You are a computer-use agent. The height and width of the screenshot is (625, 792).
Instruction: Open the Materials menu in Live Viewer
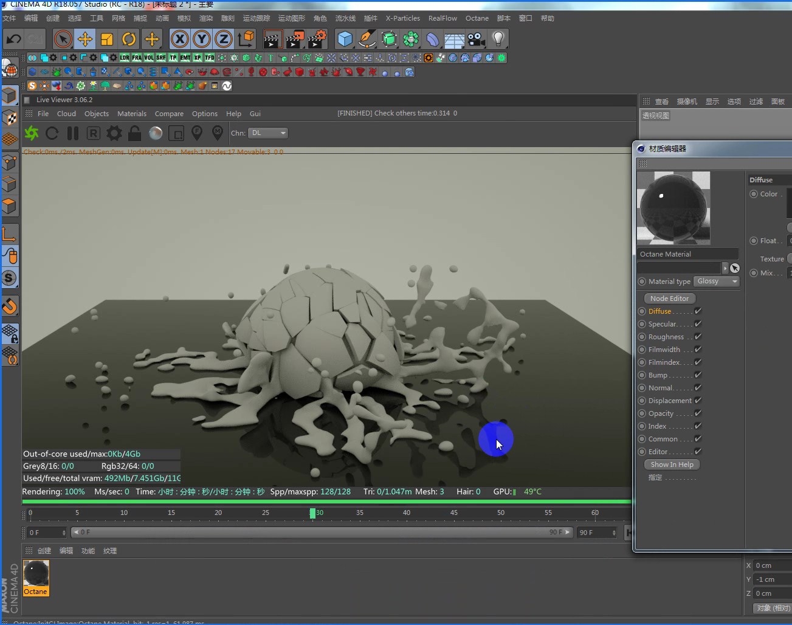[x=132, y=114]
